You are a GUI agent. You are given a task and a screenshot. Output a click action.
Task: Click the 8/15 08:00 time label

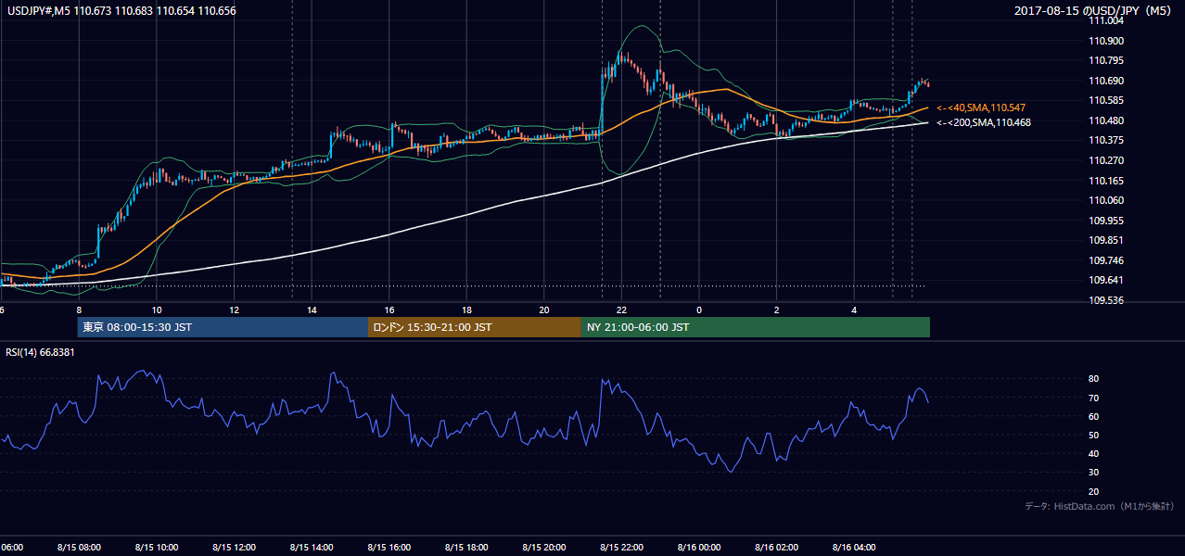[79, 548]
